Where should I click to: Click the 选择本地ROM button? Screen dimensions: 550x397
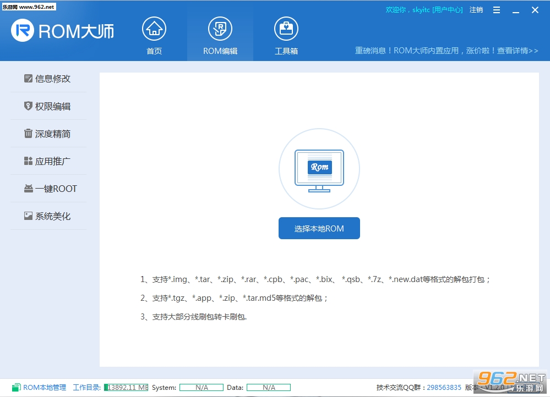pyautogui.click(x=319, y=228)
